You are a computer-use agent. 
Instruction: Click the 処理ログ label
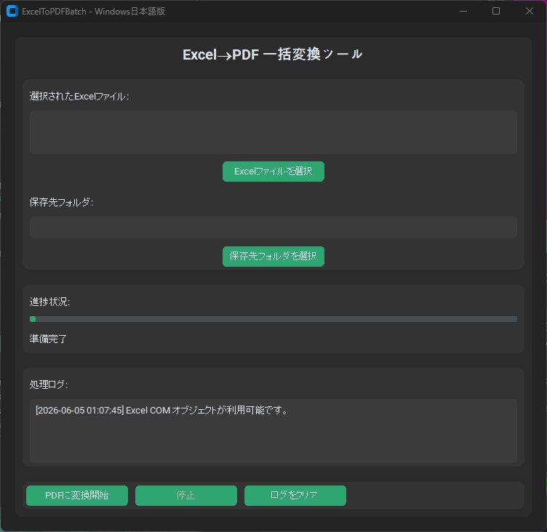coord(49,384)
